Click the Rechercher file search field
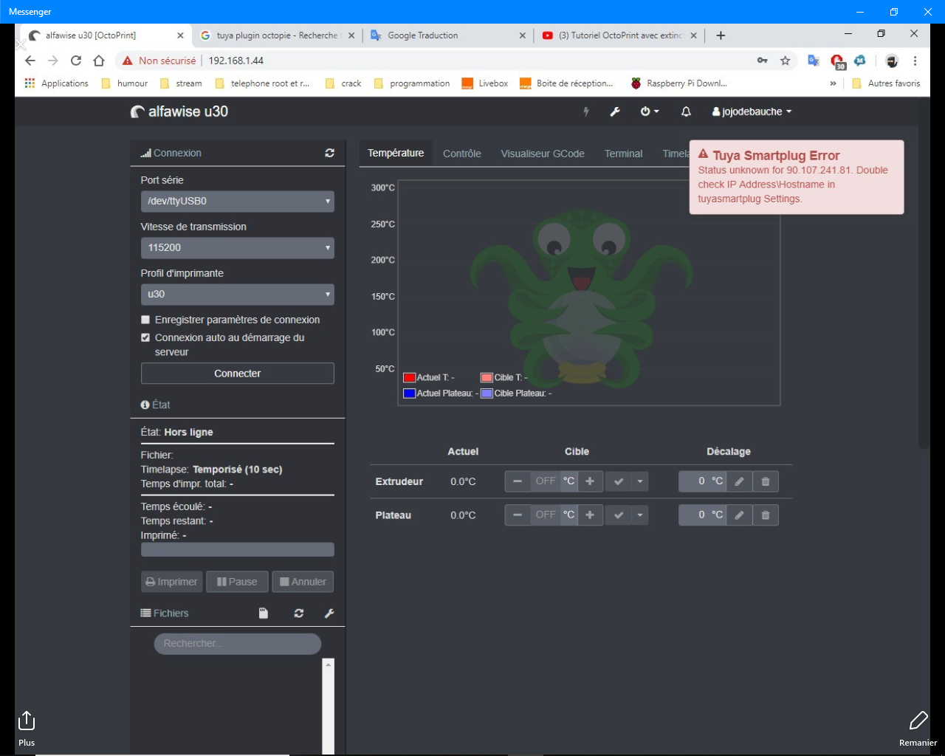945x756 pixels. (237, 644)
